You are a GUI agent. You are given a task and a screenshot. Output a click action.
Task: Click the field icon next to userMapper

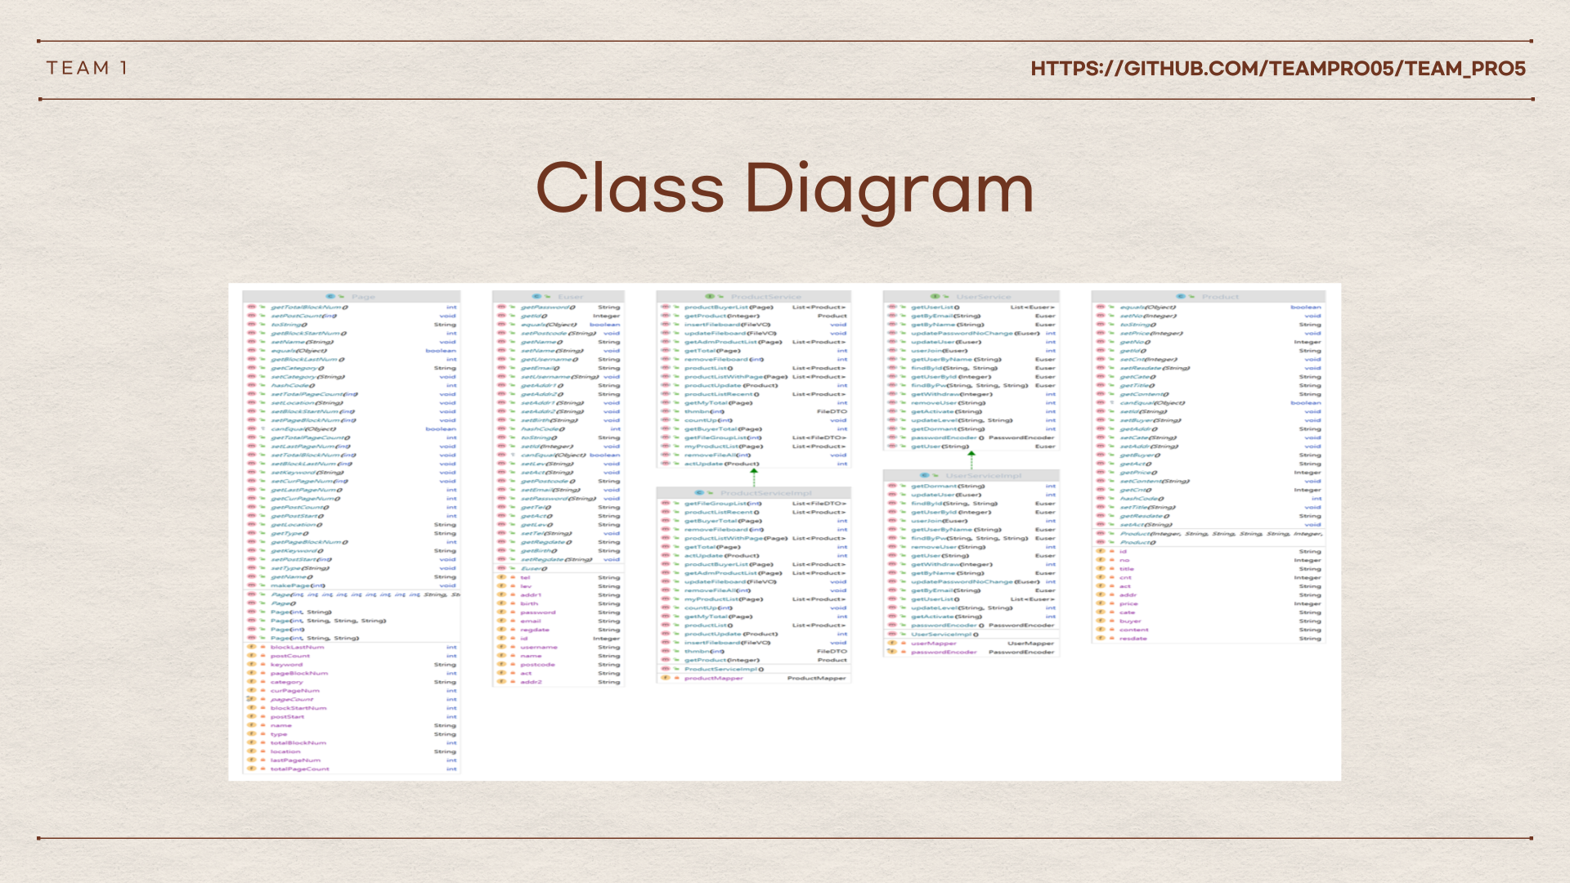pyautogui.click(x=893, y=643)
